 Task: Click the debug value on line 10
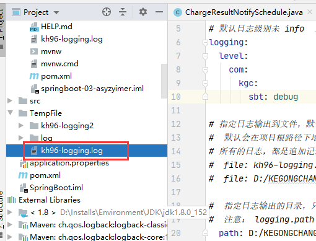(x=286, y=97)
